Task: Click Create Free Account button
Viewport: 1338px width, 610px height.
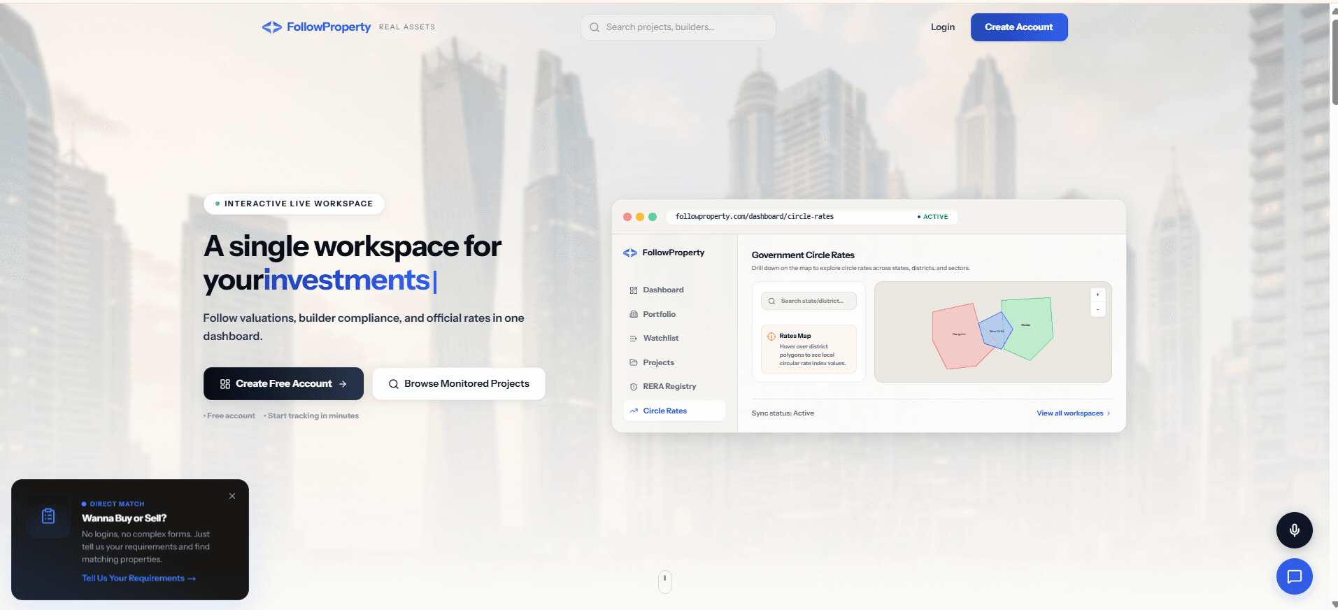Action: click(x=283, y=383)
